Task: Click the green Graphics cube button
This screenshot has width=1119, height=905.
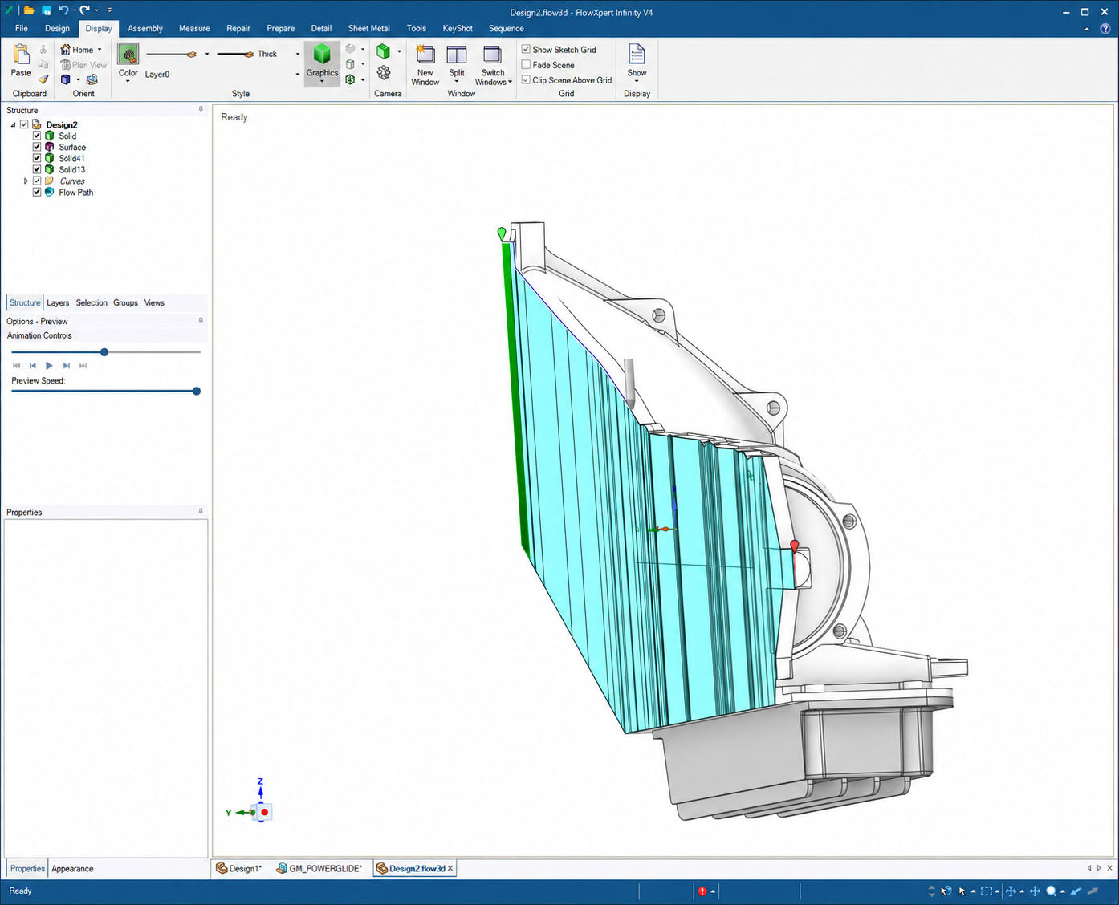Action: tap(322, 55)
